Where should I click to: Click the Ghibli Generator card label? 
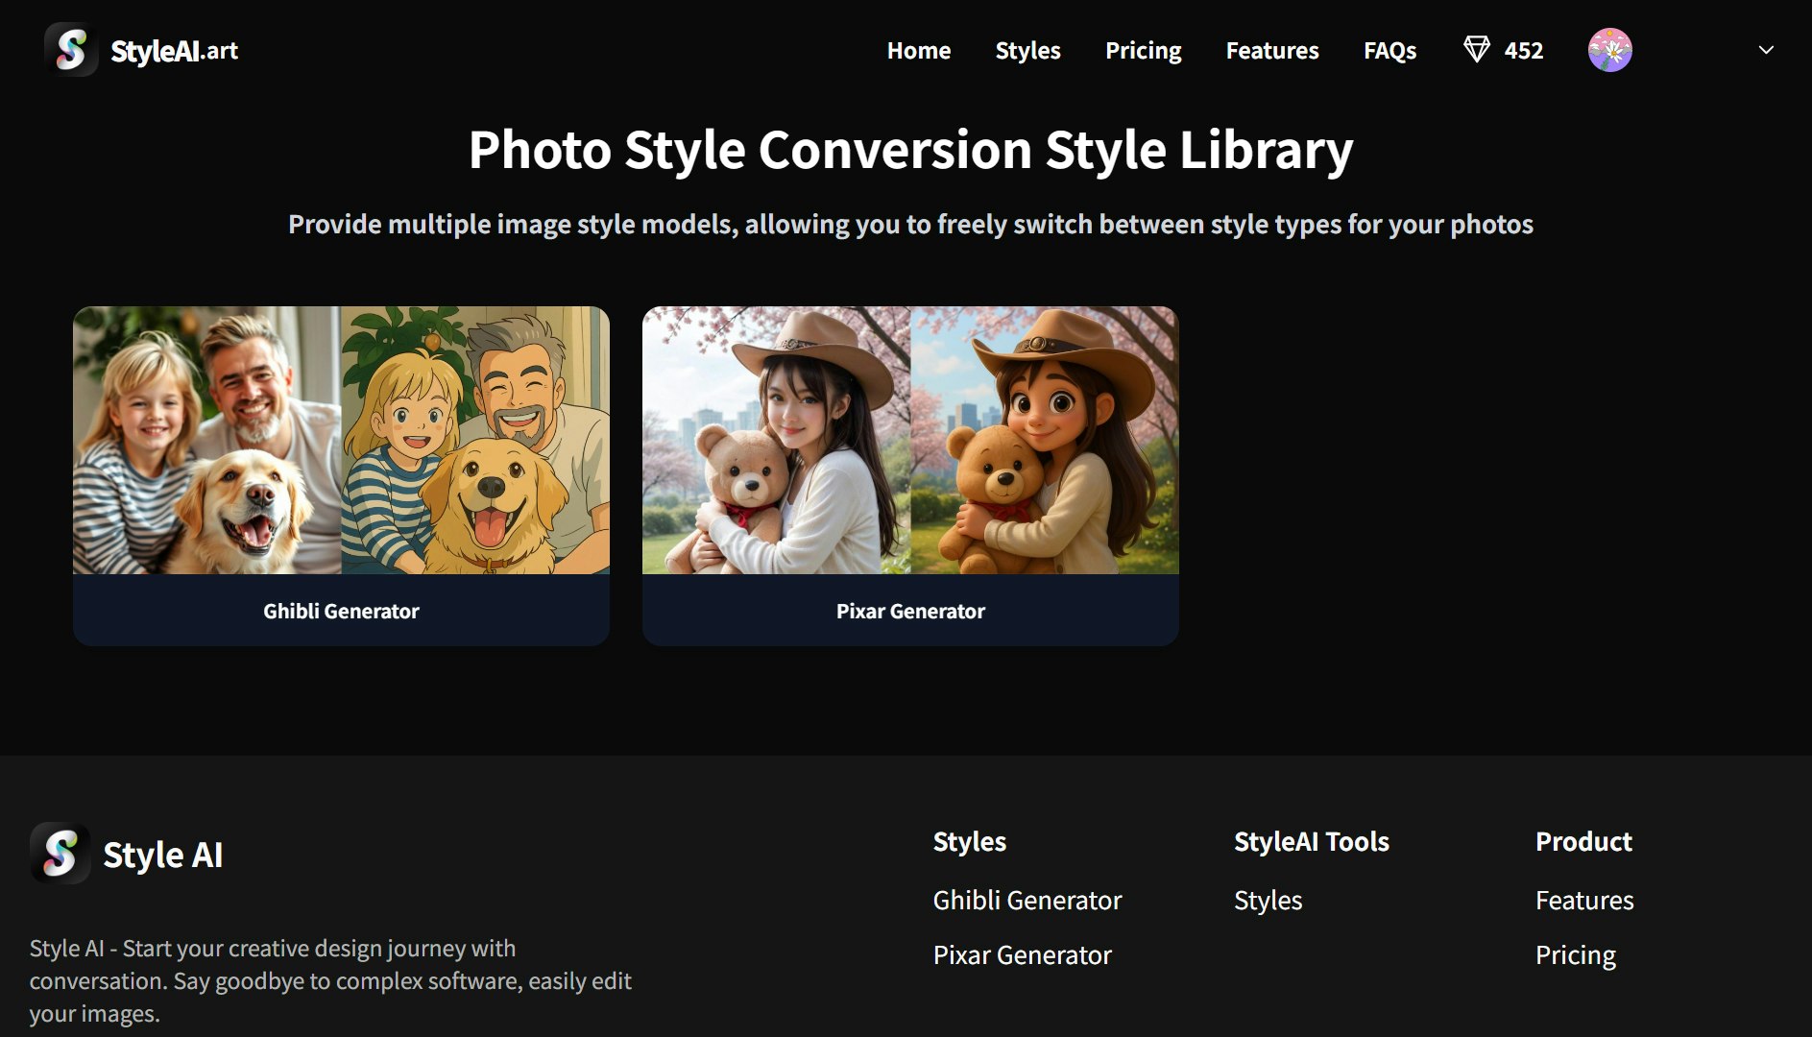(341, 611)
